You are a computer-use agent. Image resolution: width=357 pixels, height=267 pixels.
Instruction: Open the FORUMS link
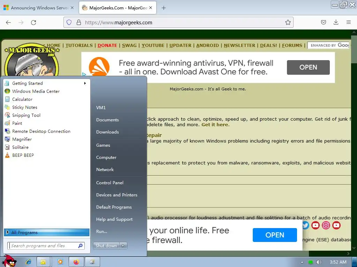[292, 46]
